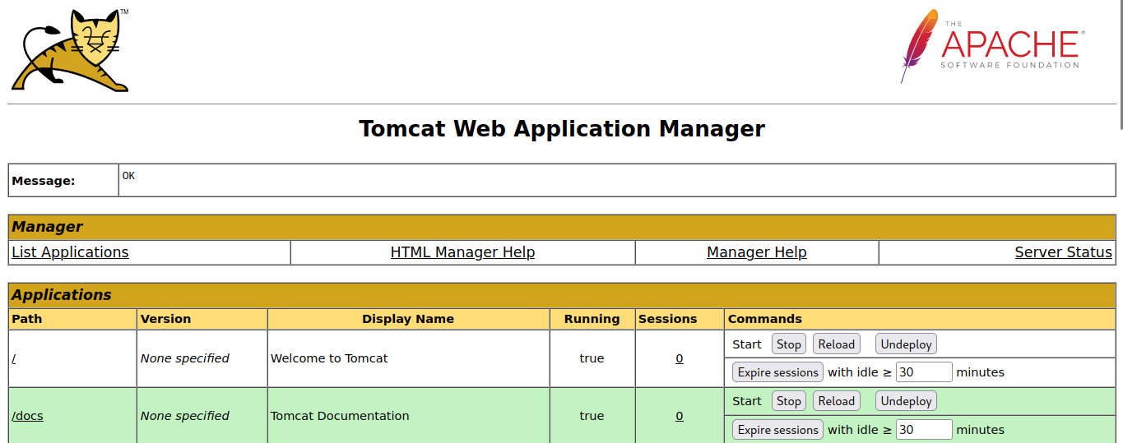Image resolution: width=1123 pixels, height=443 pixels.
Task: Open the /docs application path
Action: tap(27, 416)
